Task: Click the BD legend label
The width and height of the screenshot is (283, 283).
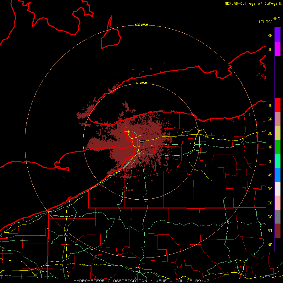Action: click(270, 133)
